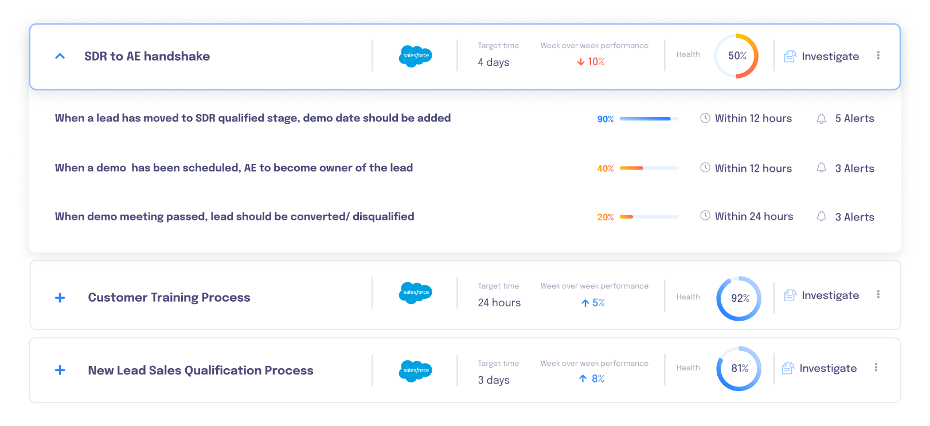The height and width of the screenshot is (426, 930).
Task: Click 3 Alerts on AE owner rule
Action: pos(854,168)
